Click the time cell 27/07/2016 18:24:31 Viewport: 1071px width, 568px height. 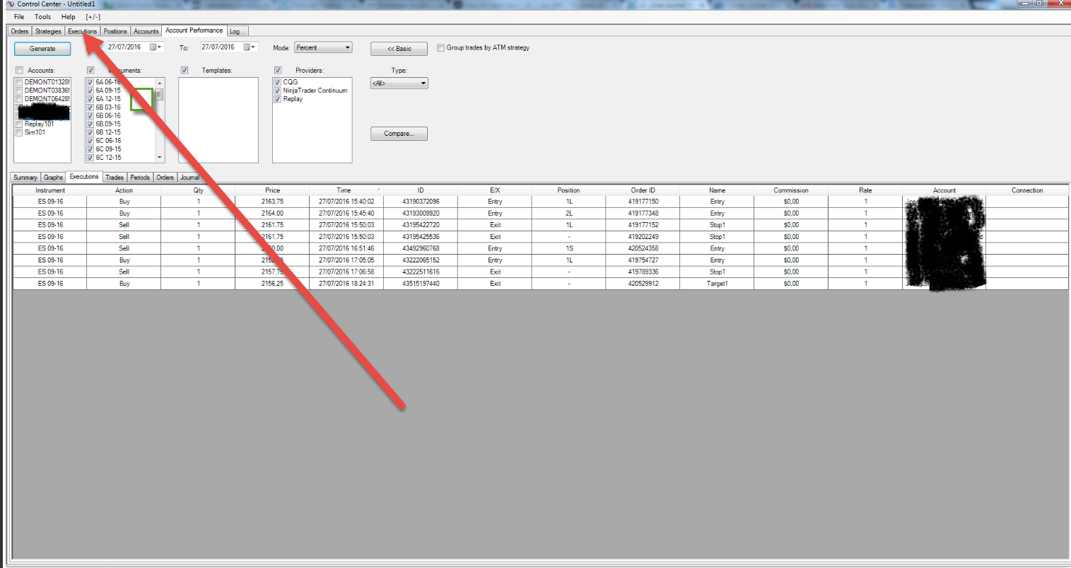[x=346, y=284]
